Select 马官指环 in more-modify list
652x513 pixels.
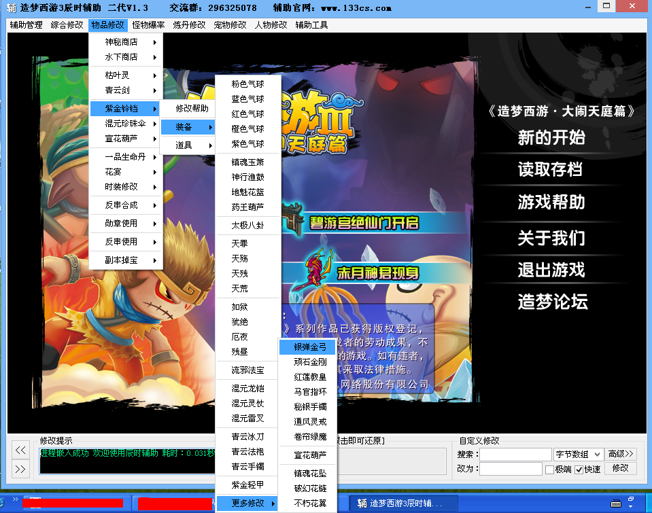(307, 392)
